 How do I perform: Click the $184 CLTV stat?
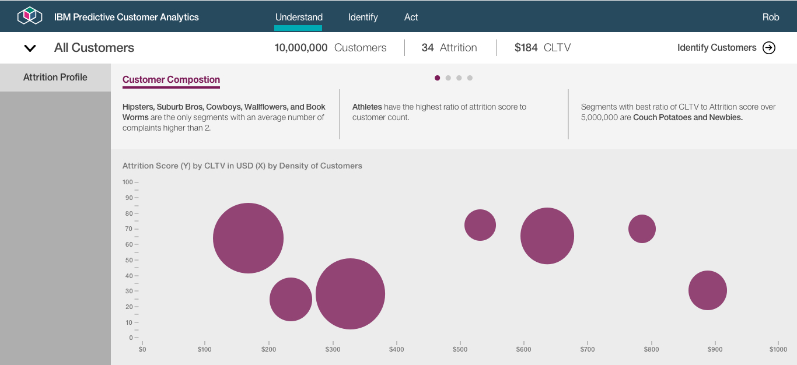tap(543, 48)
